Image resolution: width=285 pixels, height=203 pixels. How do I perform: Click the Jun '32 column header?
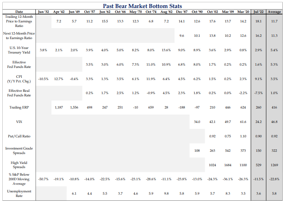pos(44,12)
